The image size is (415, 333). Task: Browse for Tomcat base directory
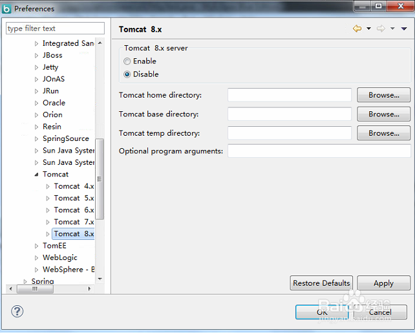click(x=383, y=114)
